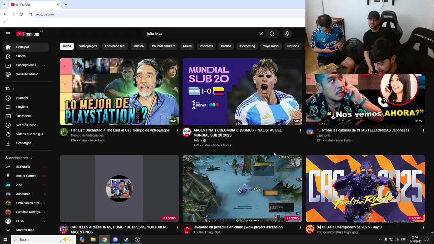The width and height of the screenshot is (434, 244).
Task: Play the Mundial Sub 20 thumbnail
Action: pyautogui.click(x=242, y=91)
